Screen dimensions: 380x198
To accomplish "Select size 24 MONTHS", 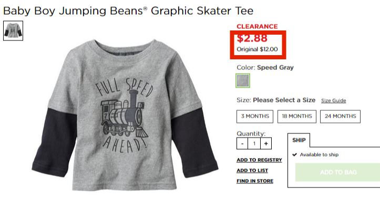I will point(340,117).
